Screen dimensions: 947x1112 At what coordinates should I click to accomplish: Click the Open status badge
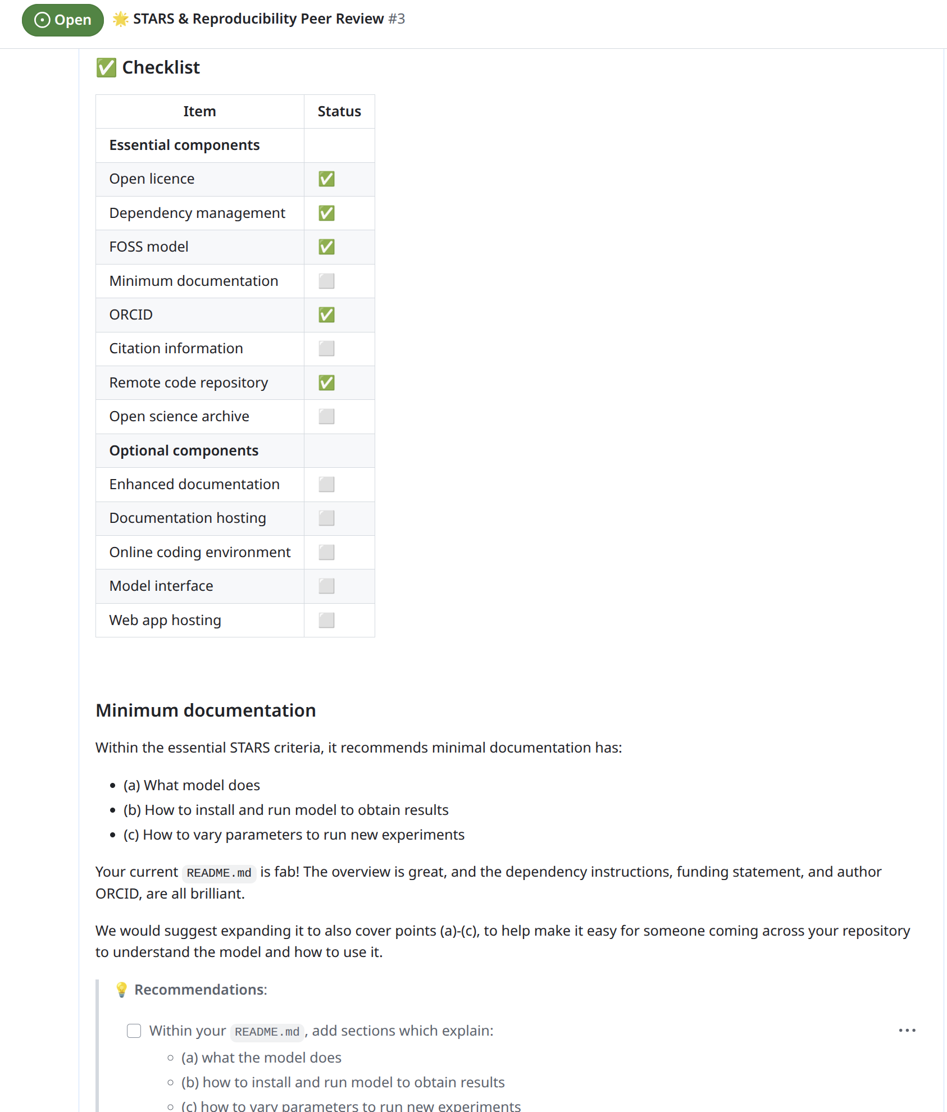click(x=62, y=20)
